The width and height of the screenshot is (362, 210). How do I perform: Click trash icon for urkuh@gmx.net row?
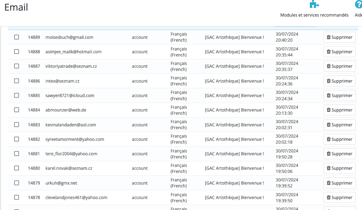coord(329,183)
